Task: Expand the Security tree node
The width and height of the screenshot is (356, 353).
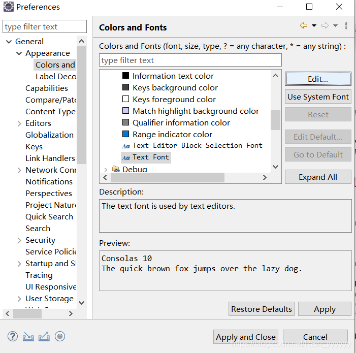Action: tap(19, 240)
